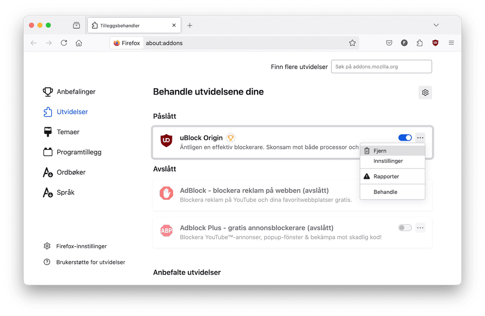Open Utvidelser in the sidebar
485x316 pixels.
tap(65, 112)
